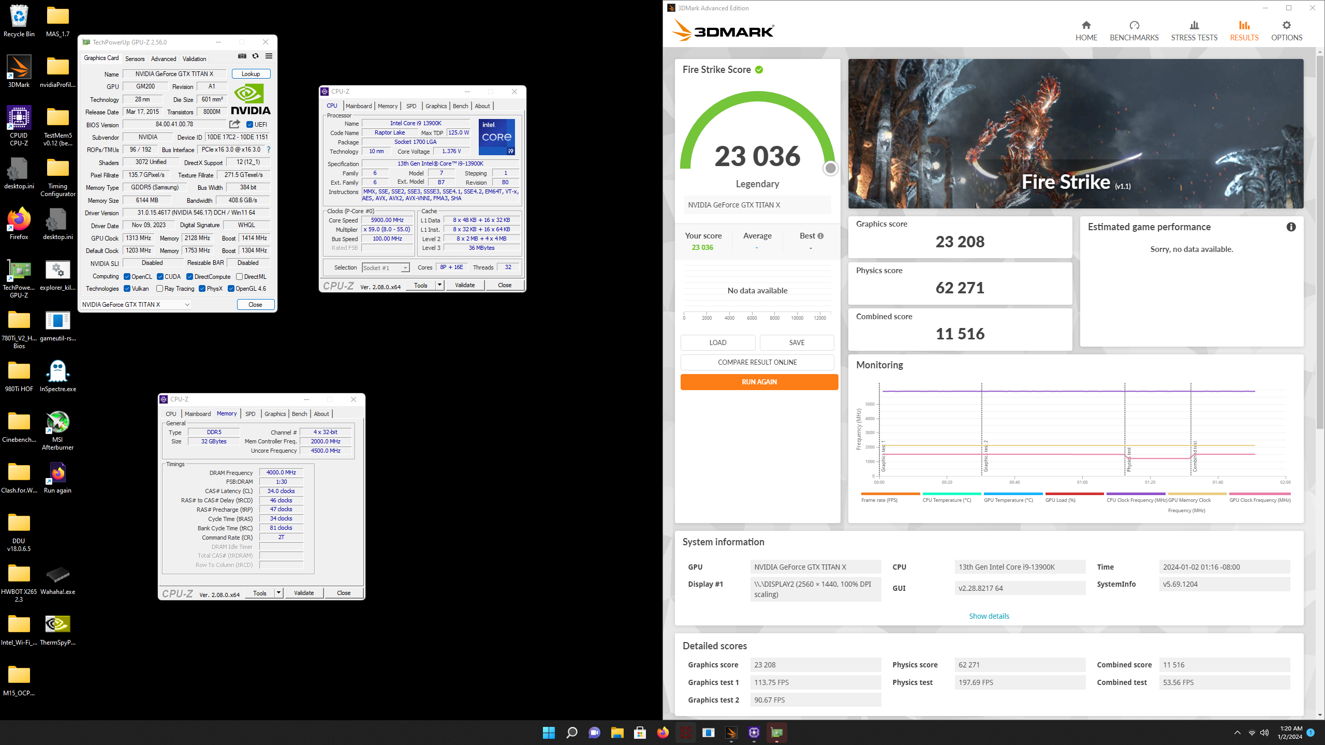The image size is (1325, 745).
Task: Select CPUID CPU-Z desktop icon
Action: click(x=19, y=126)
